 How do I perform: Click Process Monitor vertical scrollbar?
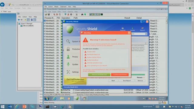click(167, 55)
